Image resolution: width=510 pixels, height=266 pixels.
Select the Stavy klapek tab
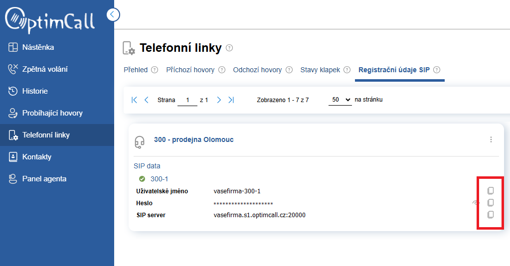point(320,70)
